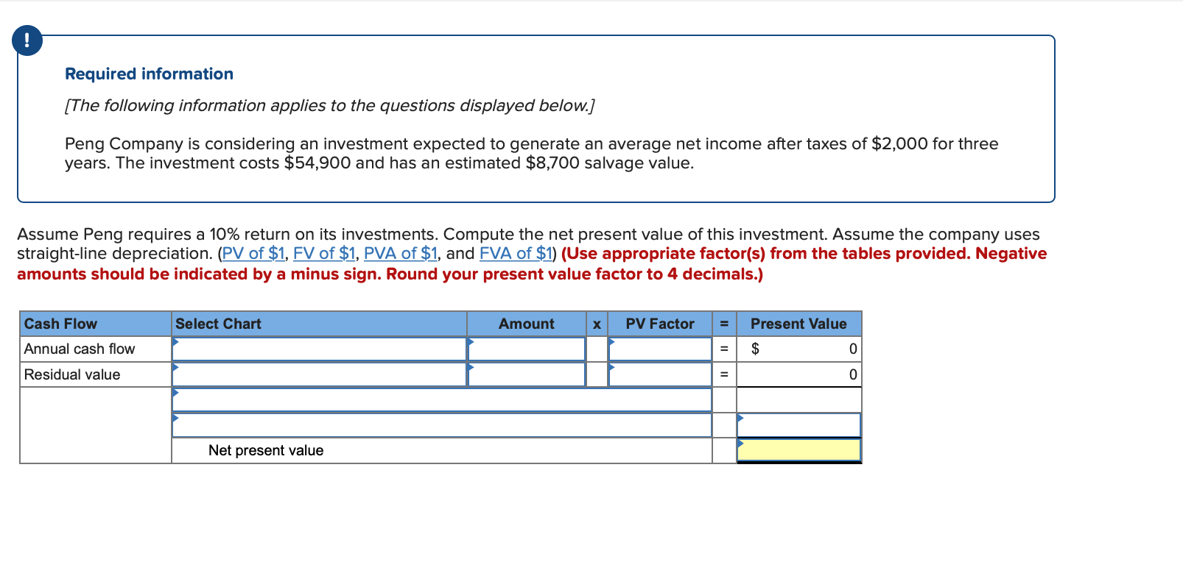
Task: Click PV Factor field for Residual value
Action: click(x=660, y=374)
